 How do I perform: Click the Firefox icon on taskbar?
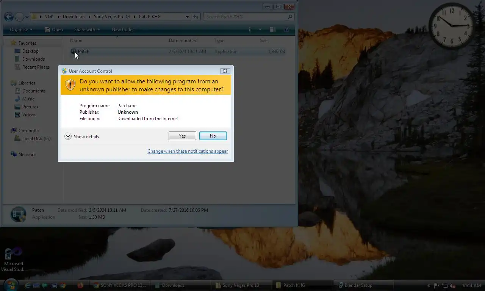(80, 285)
